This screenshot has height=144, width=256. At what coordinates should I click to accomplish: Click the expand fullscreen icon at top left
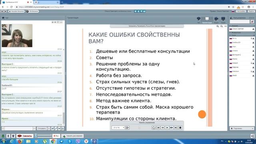point(2,11)
